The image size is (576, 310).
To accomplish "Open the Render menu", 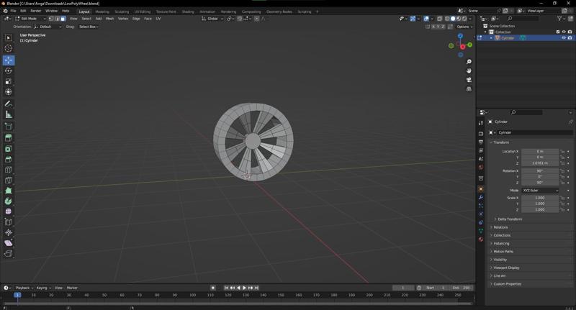I will 35,11.
